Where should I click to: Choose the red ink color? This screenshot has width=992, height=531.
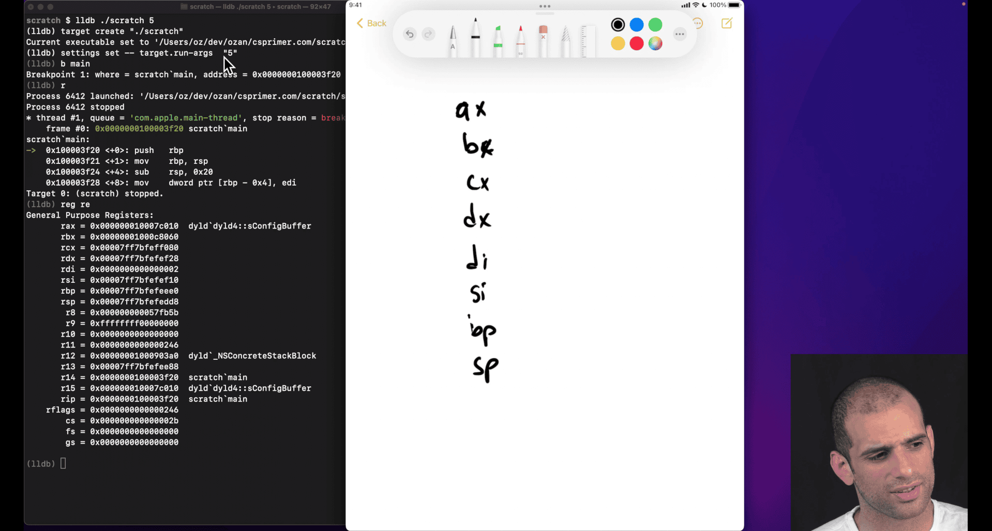637,43
